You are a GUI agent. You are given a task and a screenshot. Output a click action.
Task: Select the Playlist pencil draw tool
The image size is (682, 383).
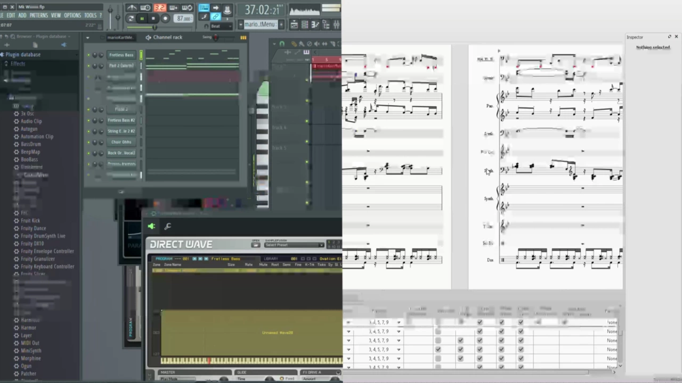coord(294,44)
